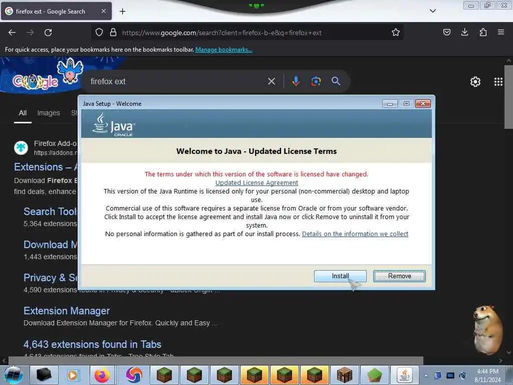Open the Firefox taskbar icon
513x385 pixels.
(102, 375)
